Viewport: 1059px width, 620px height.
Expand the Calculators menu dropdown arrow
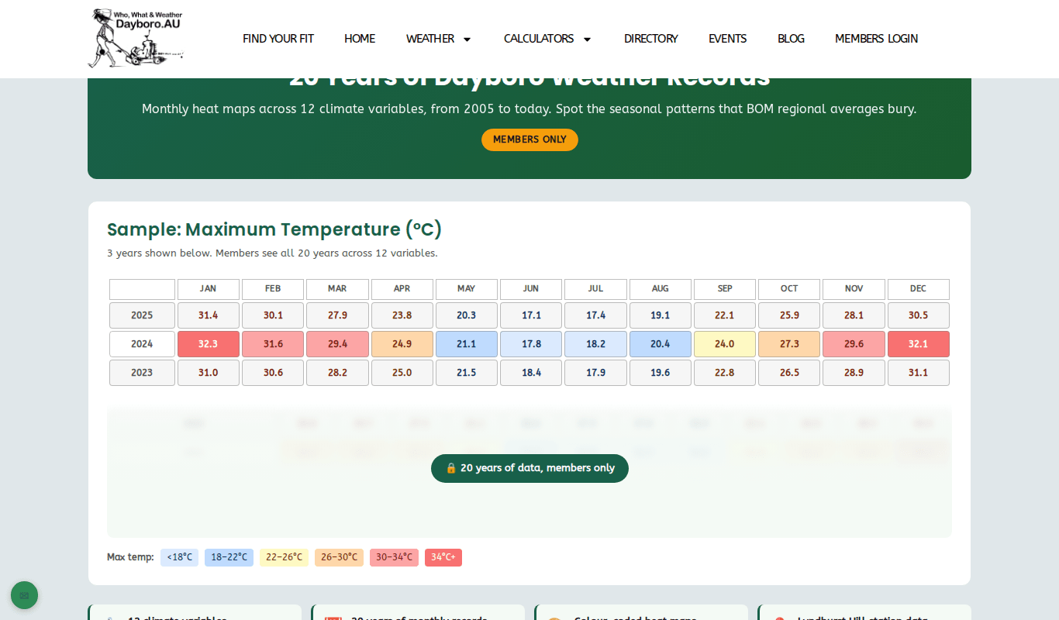coord(587,39)
